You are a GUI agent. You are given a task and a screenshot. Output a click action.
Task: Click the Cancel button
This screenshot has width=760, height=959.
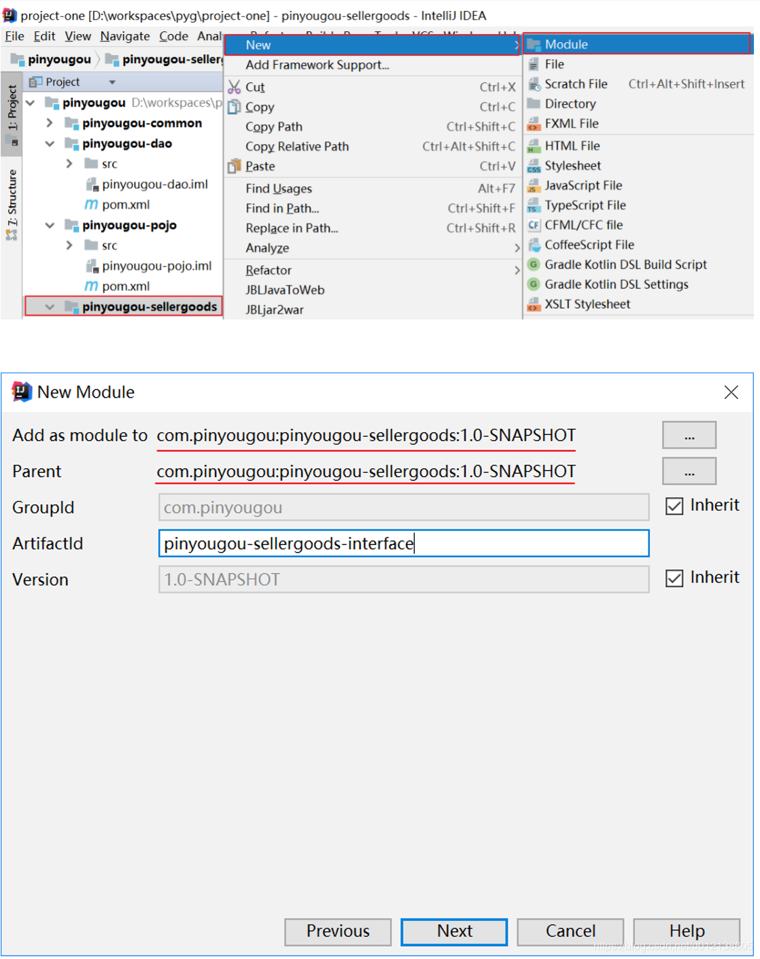[570, 931]
